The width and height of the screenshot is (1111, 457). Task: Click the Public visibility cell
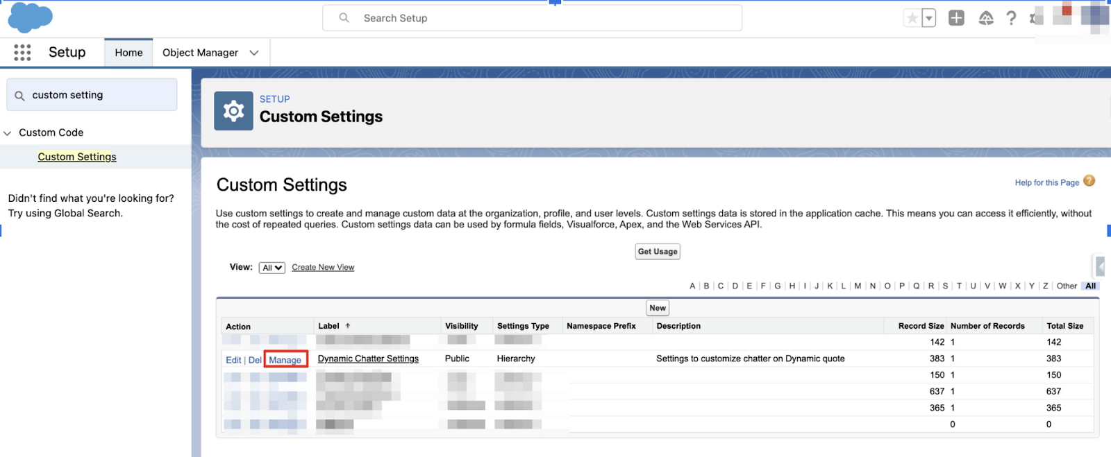pyautogui.click(x=457, y=359)
